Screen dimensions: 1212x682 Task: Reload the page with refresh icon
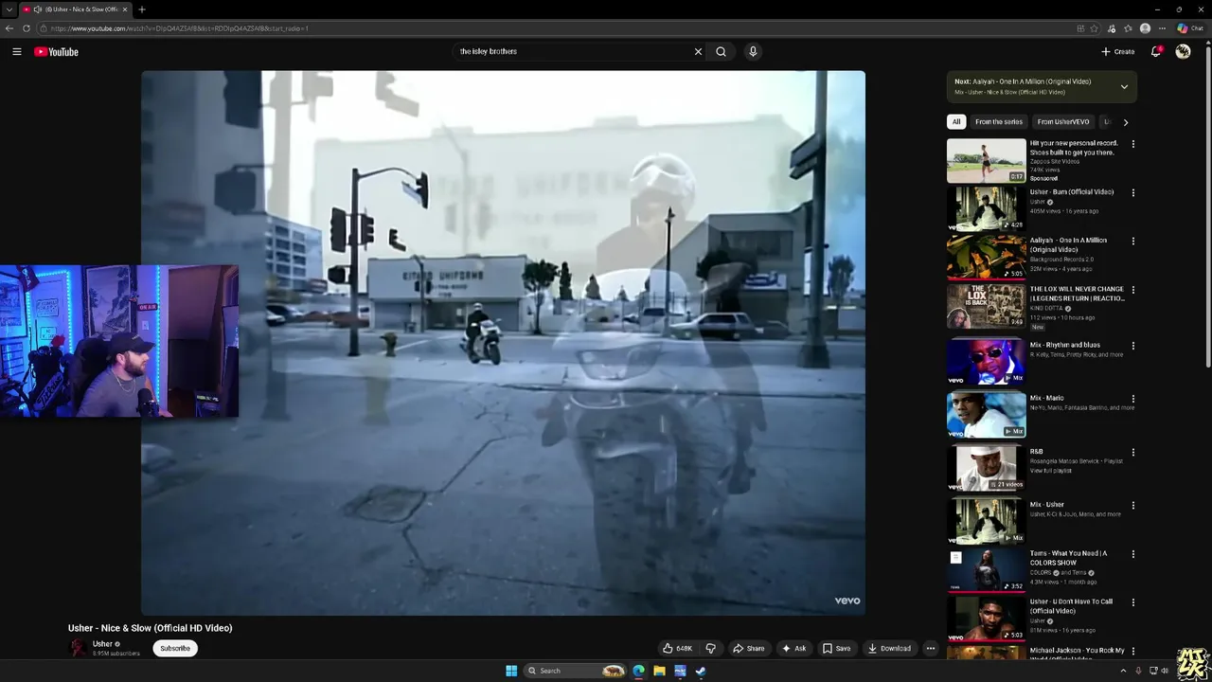pos(26,28)
